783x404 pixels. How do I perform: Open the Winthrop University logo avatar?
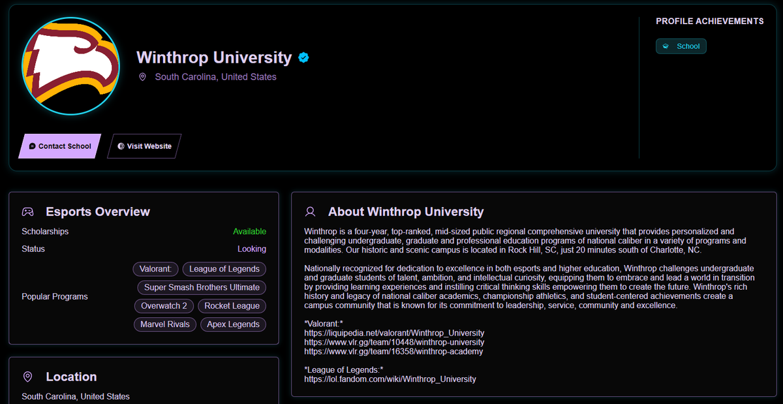(x=70, y=65)
